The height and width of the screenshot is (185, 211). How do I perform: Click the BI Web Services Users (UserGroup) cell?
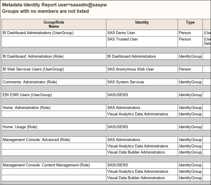tap(33, 69)
